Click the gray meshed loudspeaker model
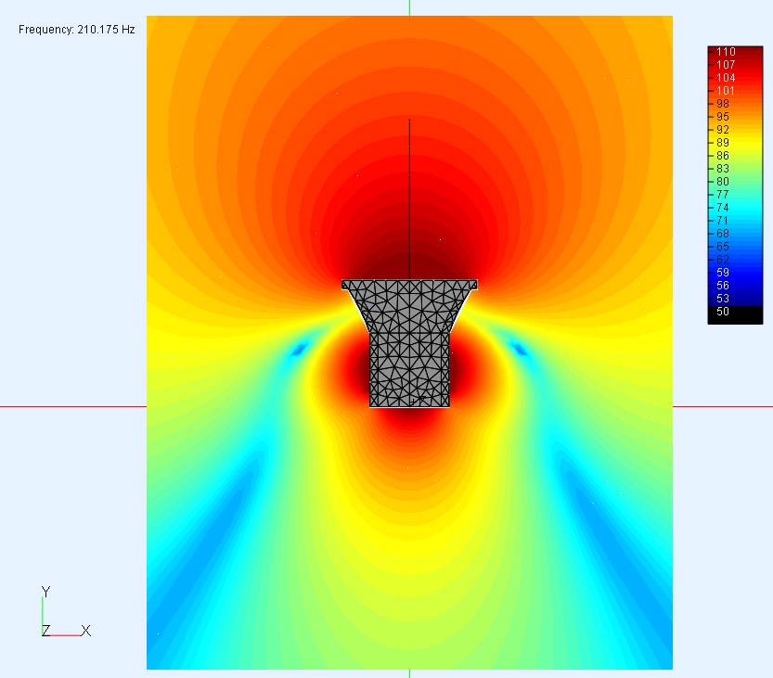Viewport: 773px width, 678px height. [x=409, y=343]
